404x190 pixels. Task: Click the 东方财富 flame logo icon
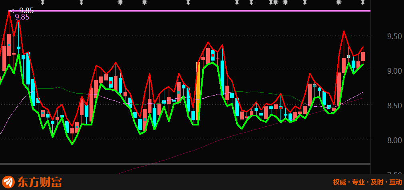coord(8,182)
